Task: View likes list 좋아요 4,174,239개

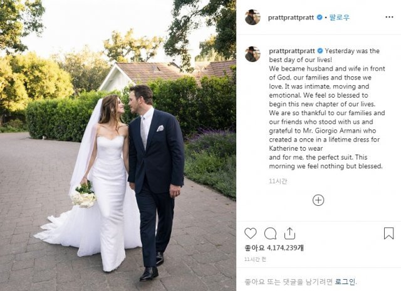Action: point(274,248)
